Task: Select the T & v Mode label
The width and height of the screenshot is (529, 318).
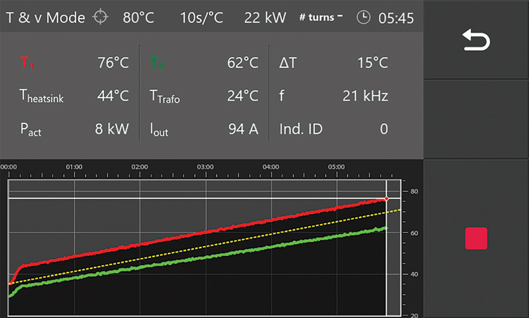Action: [45, 17]
